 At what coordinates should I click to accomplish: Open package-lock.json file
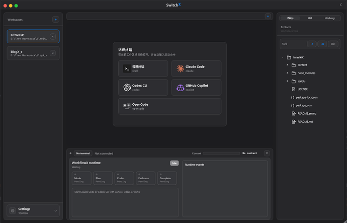(x=307, y=98)
